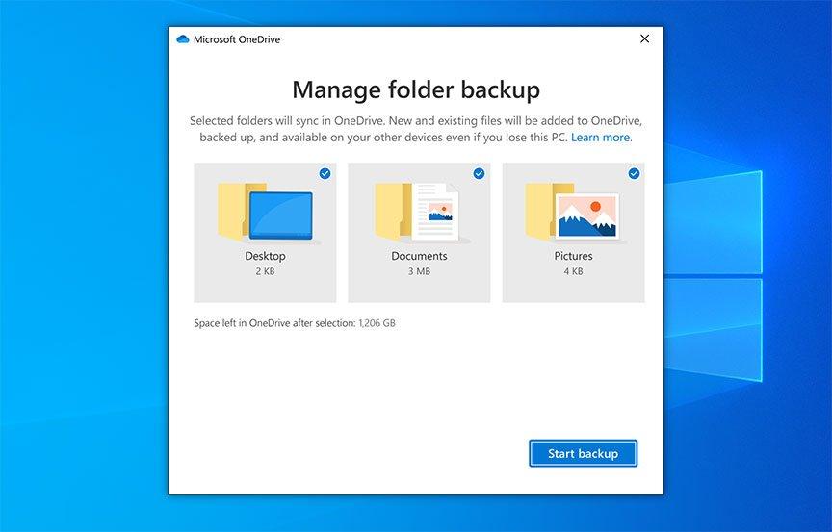Start the folder backup
The width and height of the screenshot is (832, 532).
584,453
